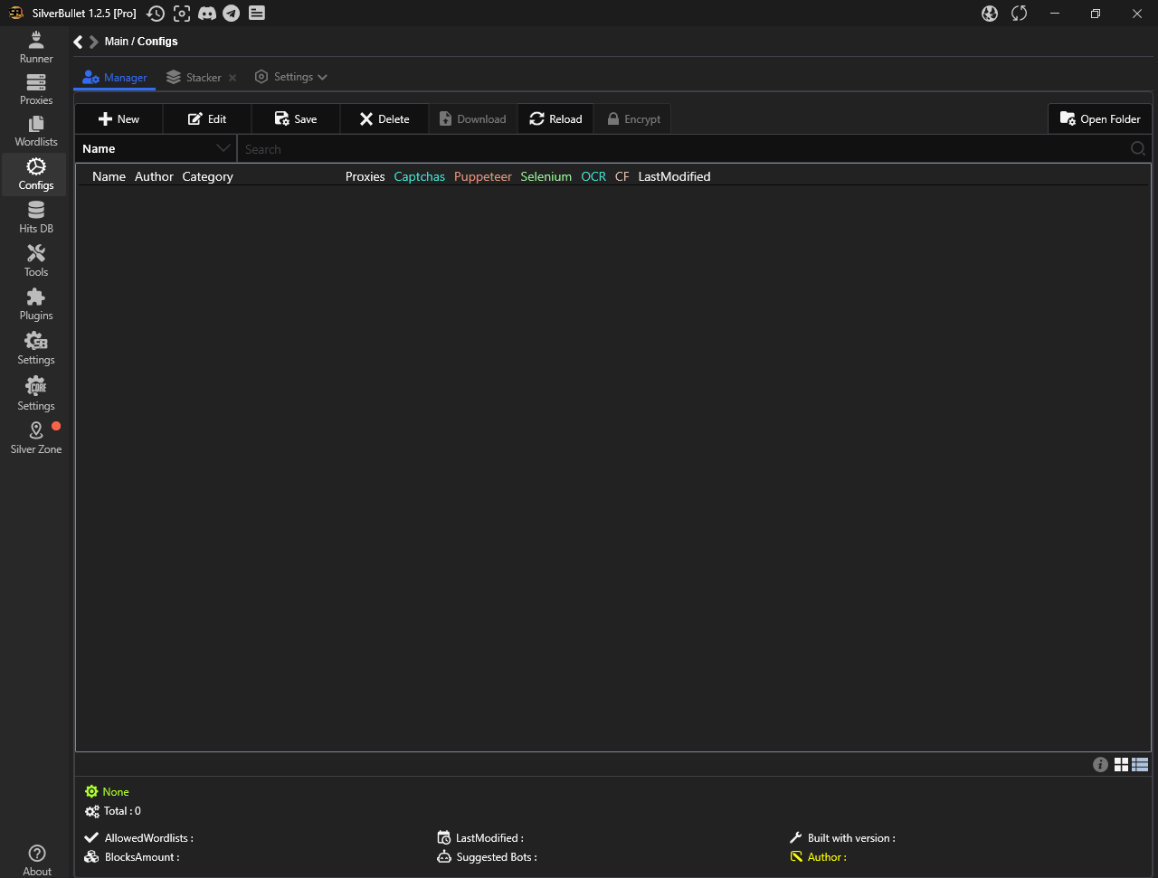Screen dimensions: 1158x878
Task: Open the Telegram link icon
Action: coord(232,13)
